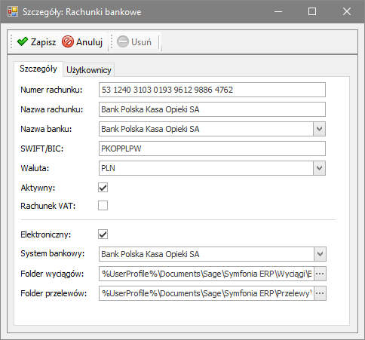Screen dimensions: 365x340
Task: Click the Anuluj button label
Action: point(89,42)
